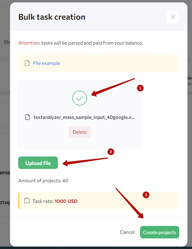
Task: Click inside the dashed file drop area
Action: click(x=79, y=114)
